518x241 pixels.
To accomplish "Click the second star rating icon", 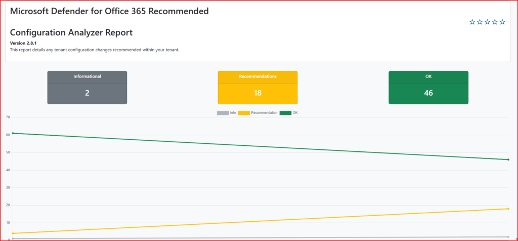I will point(480,22).
